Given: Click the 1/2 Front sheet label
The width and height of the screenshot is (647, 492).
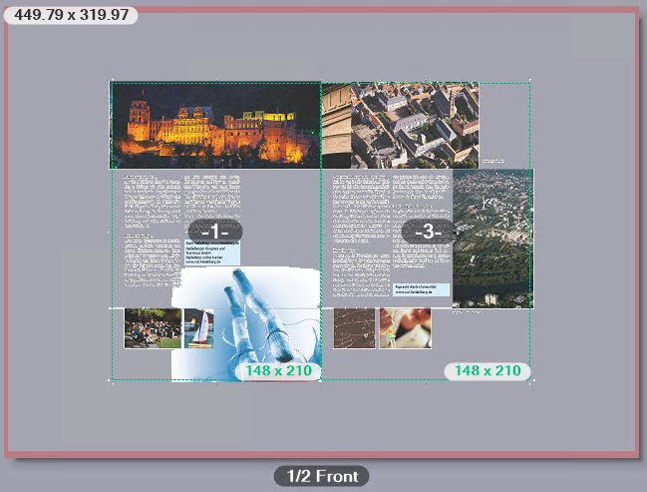Looking at the screenshot, I should click(321, 476).
